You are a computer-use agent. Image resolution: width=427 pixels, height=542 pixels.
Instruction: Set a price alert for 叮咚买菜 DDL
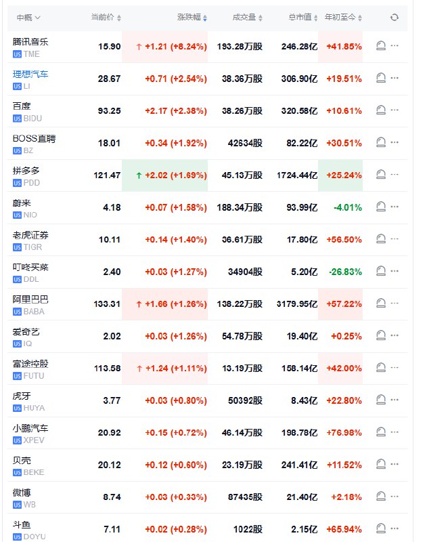381,271
